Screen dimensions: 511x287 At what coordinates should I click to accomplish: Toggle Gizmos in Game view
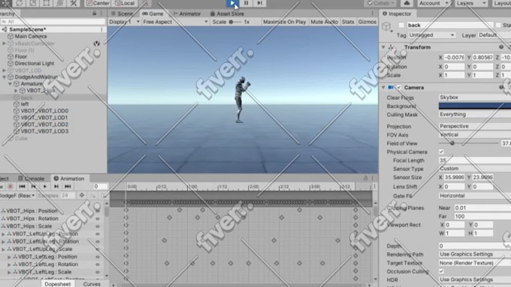(x=367, y=22)
